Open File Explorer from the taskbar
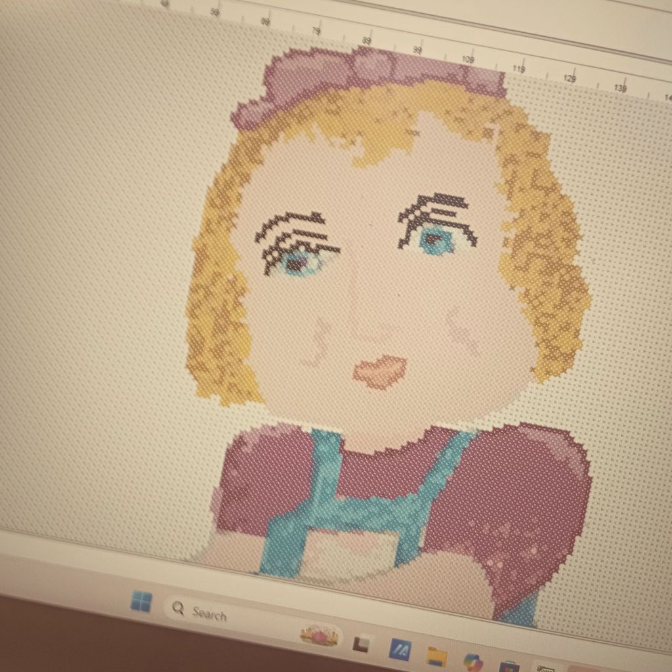 pos(436,656)
